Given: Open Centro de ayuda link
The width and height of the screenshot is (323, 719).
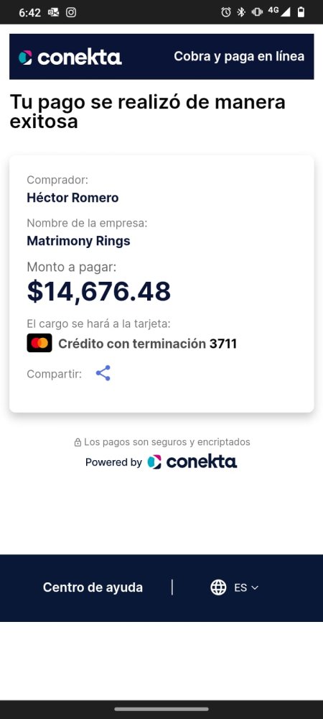Looking at the screenshot, I should (x=93, y=587).
